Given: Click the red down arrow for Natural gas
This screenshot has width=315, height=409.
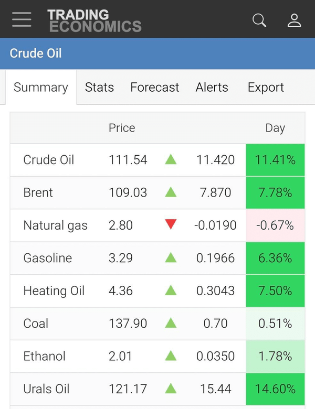Looking at the screenshot, I should coord(171,225).
